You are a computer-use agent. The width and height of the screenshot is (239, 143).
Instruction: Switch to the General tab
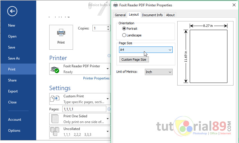[x=120, y=15]
